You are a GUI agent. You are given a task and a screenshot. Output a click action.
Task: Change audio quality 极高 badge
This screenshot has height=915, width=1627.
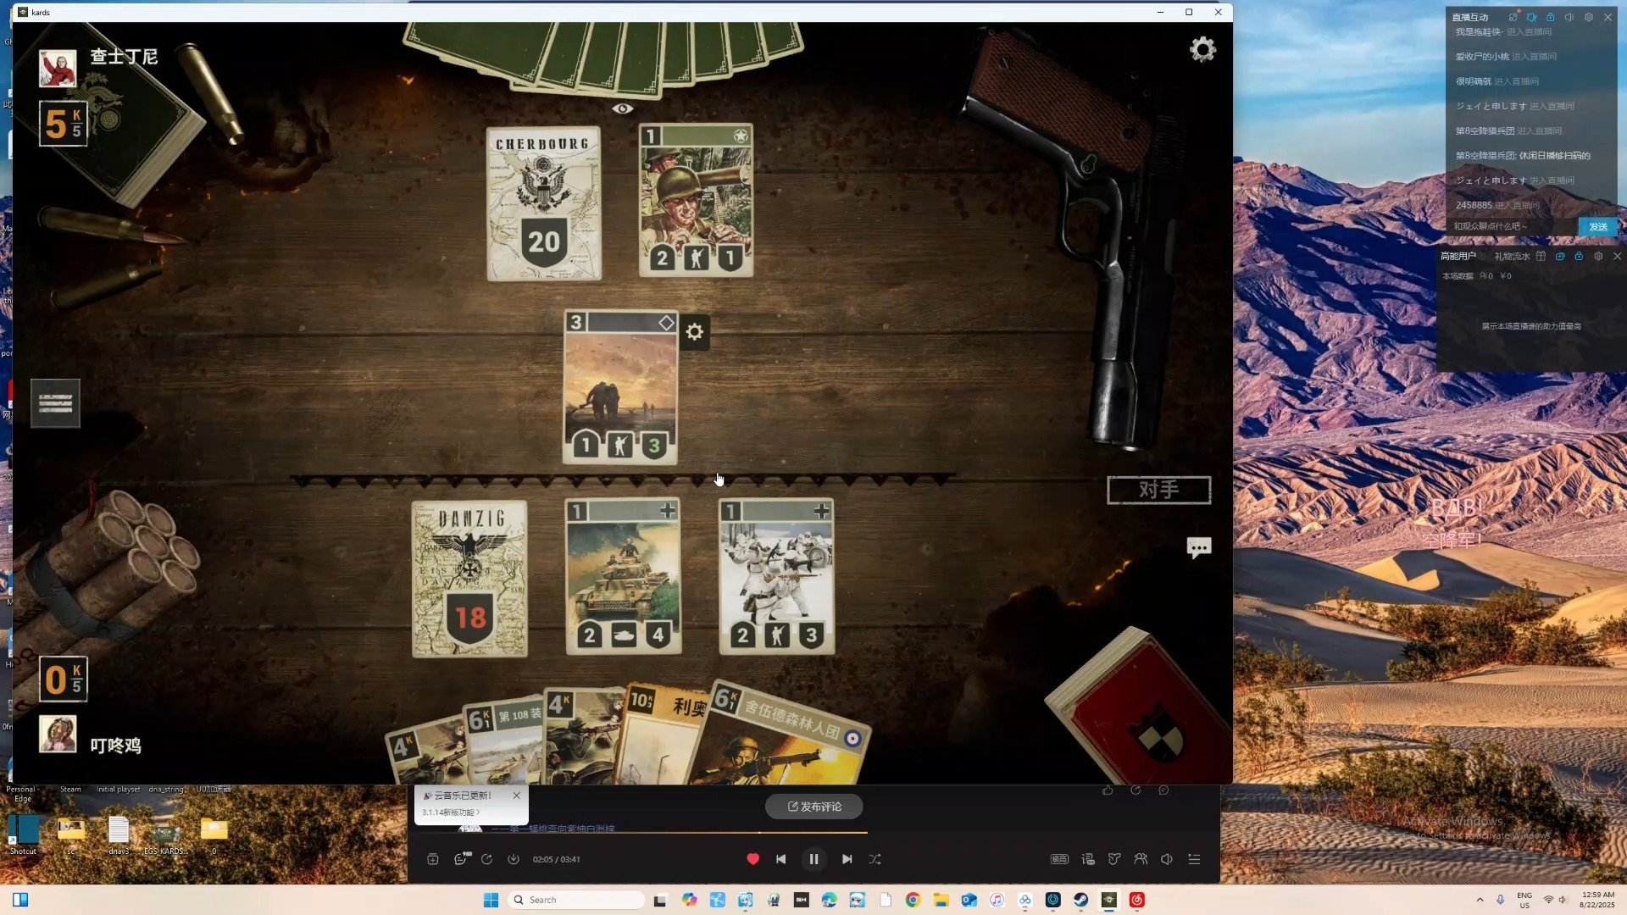pos(1059,859)
